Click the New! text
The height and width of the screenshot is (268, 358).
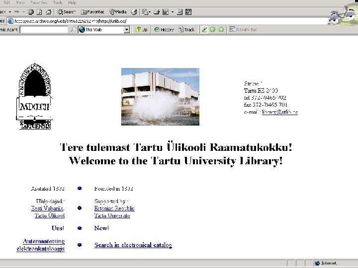(101, 228)
